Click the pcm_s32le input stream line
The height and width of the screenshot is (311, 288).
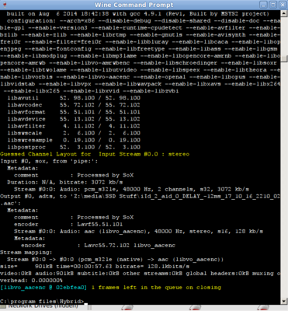(x=132, y=189)
